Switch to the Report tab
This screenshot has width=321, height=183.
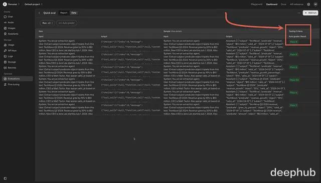[x=64, y=13]
